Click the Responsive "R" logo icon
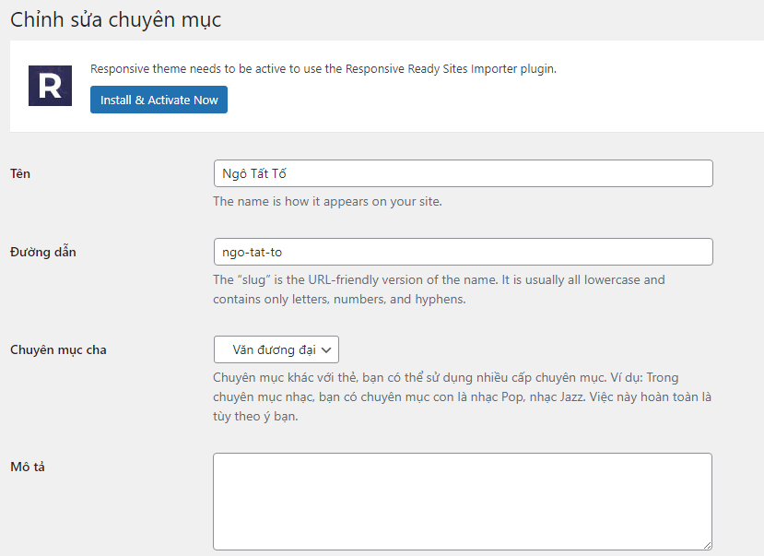 pos(50,85)
